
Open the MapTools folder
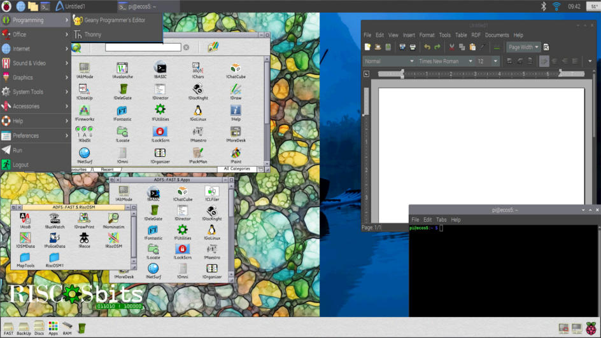pyautogui.click(x=25, y=260)
